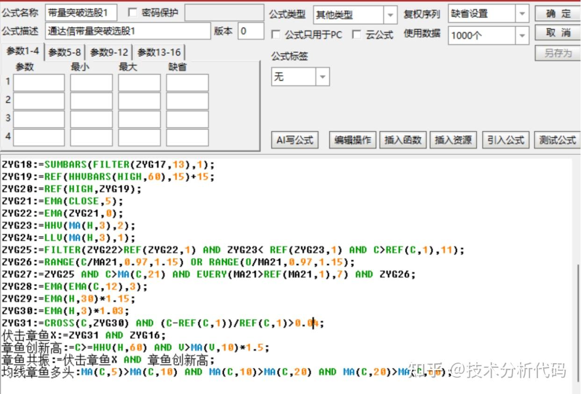
Task: Focus the 公式描述 input field
Action: [128, 31]
